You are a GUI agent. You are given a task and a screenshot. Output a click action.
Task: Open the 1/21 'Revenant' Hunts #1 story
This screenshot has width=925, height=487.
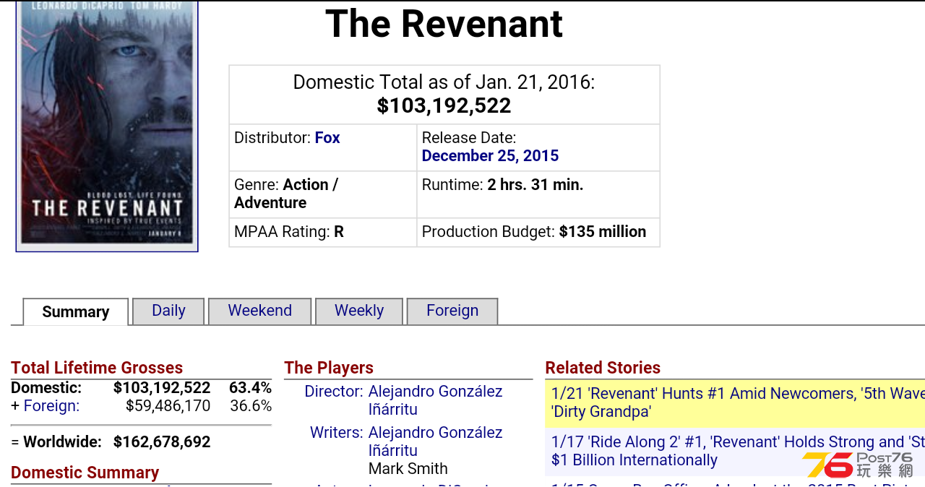(x=738, y=402)
